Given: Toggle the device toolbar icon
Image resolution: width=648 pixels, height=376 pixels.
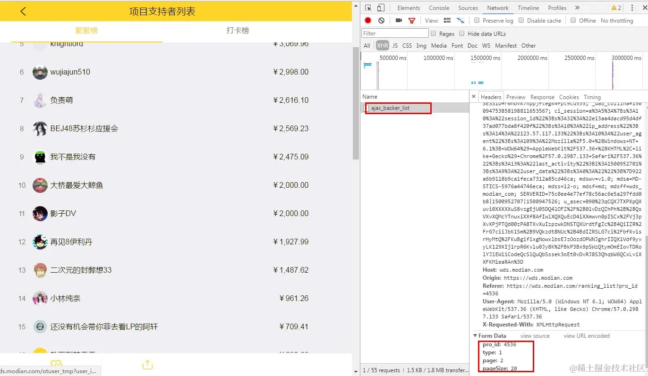Looking at the screenshot, I should tap(381, 8).
